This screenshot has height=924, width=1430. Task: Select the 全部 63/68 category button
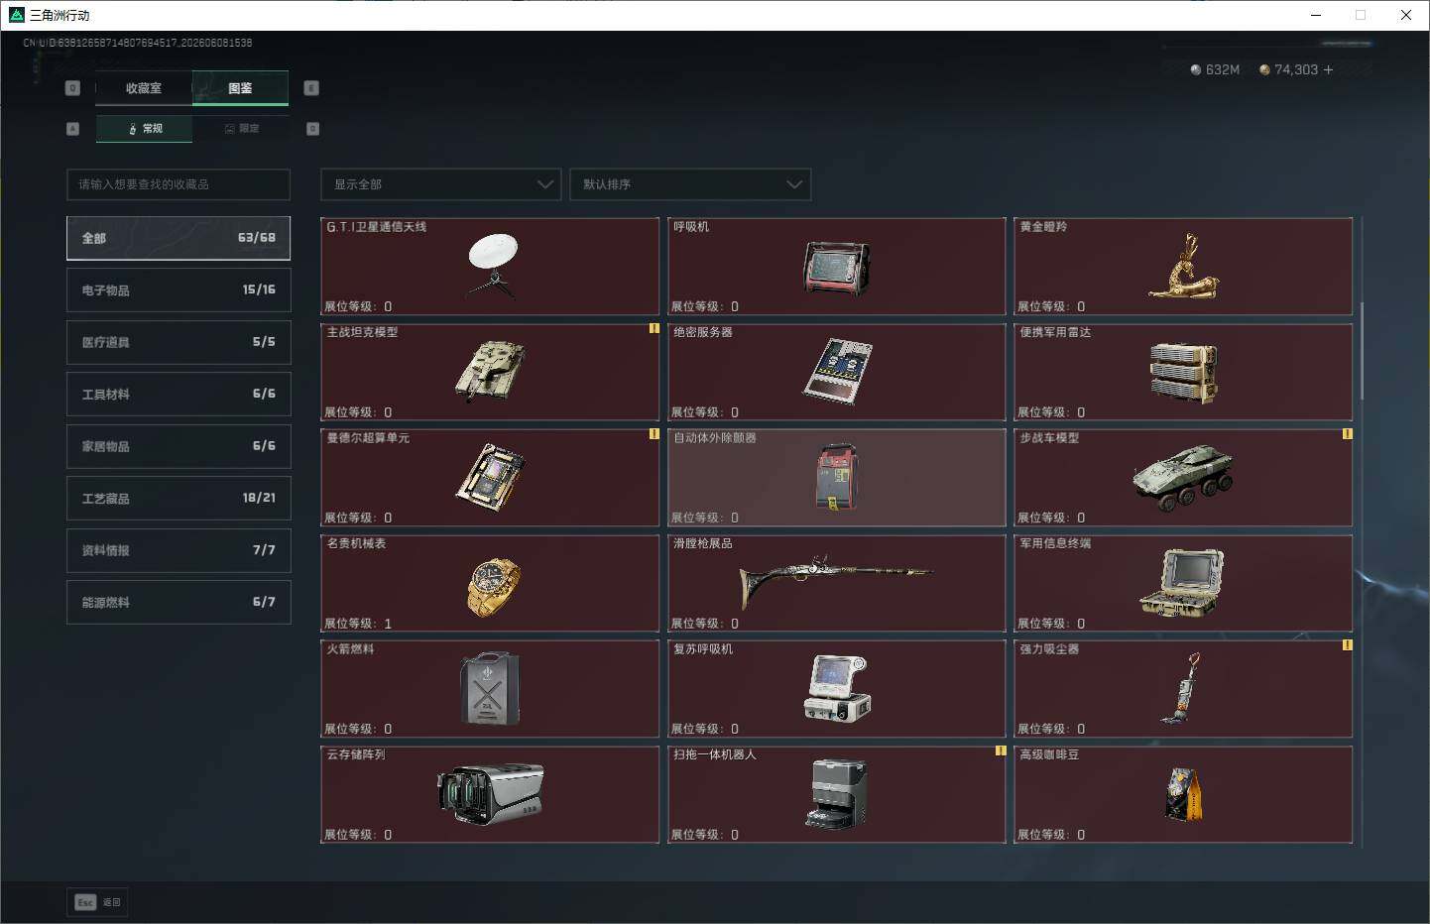pos(179,238)
